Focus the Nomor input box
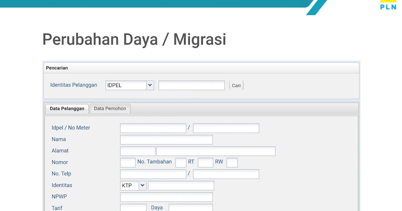 point(127,162)
